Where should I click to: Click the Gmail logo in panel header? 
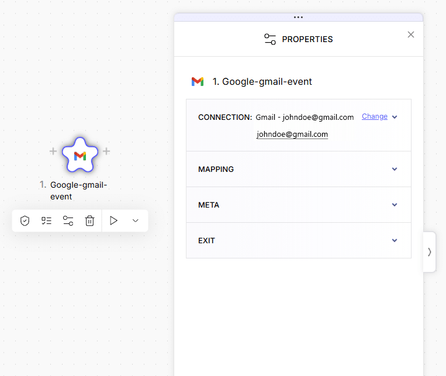click(198, 82)
